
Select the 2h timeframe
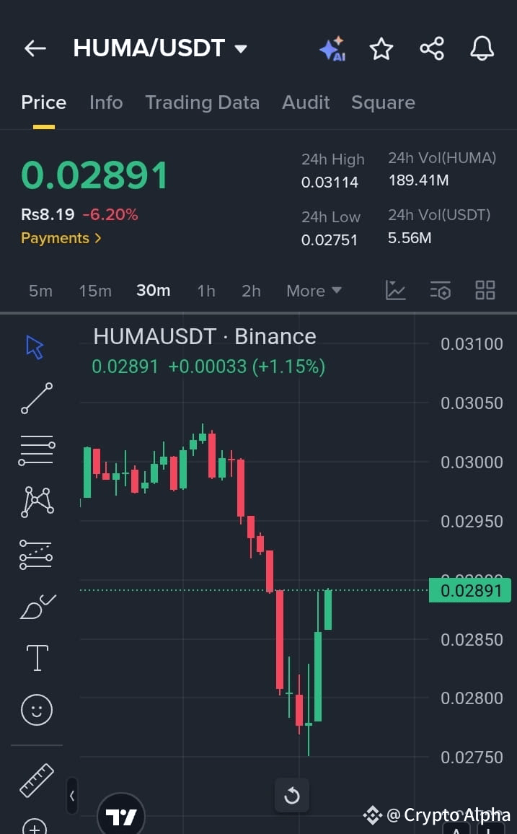tap(251, 291)
